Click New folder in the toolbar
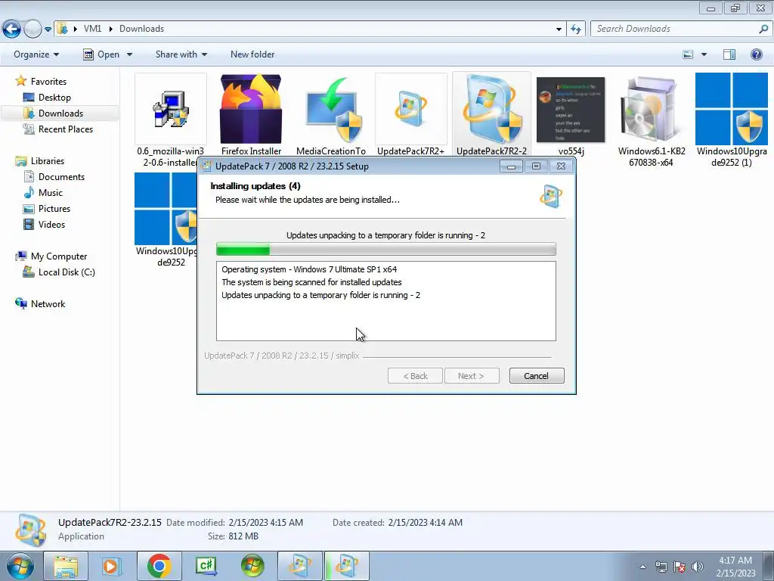The image size is (774, 581). [x=252, y=54]
